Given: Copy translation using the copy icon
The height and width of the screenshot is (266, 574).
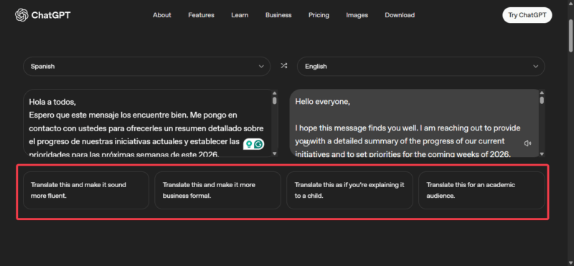Looking at the screenshot, I should (306, 143).
